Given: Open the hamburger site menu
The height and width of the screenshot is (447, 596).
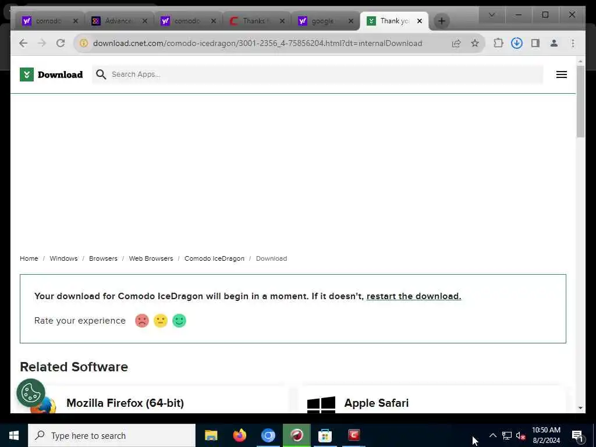Looking at the screenshot, I should click(x=562, y=74).
